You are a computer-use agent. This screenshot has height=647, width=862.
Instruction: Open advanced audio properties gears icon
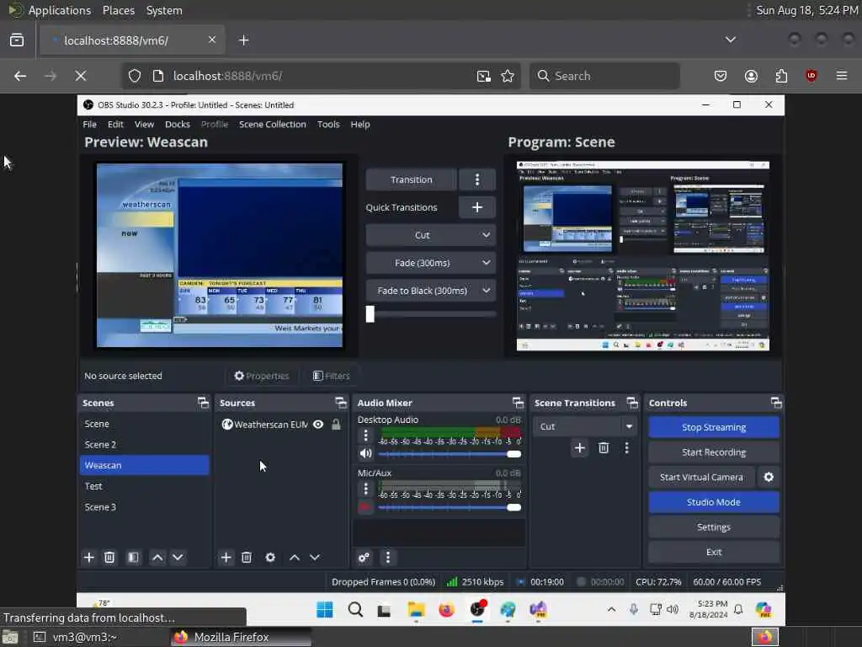[x=364, y=558]
